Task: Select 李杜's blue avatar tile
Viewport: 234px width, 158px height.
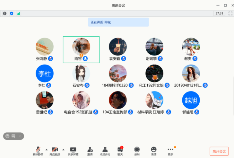Action: pyautogui.click(x=45, y=74)
